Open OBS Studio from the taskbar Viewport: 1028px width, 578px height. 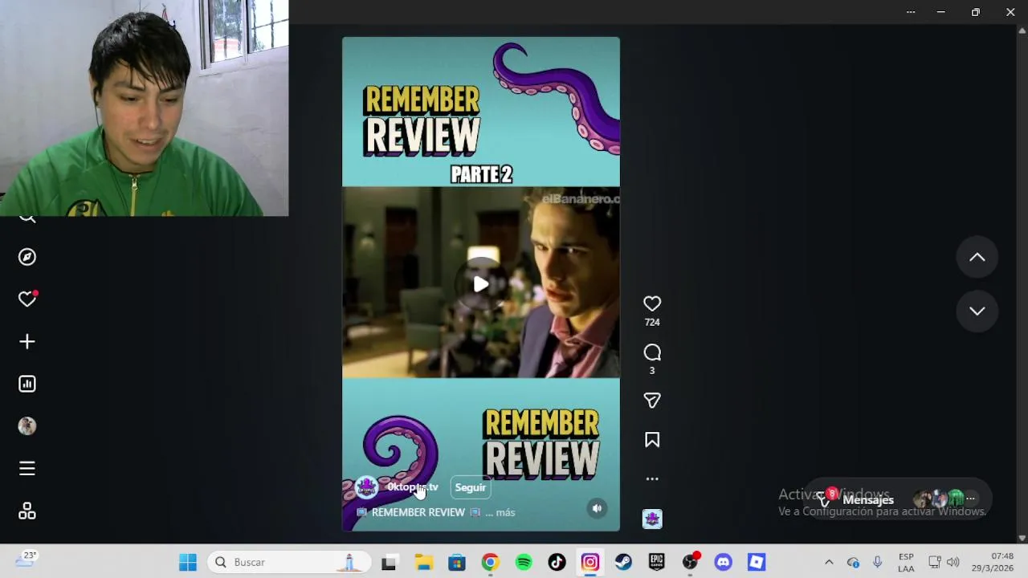click(690, 562)
